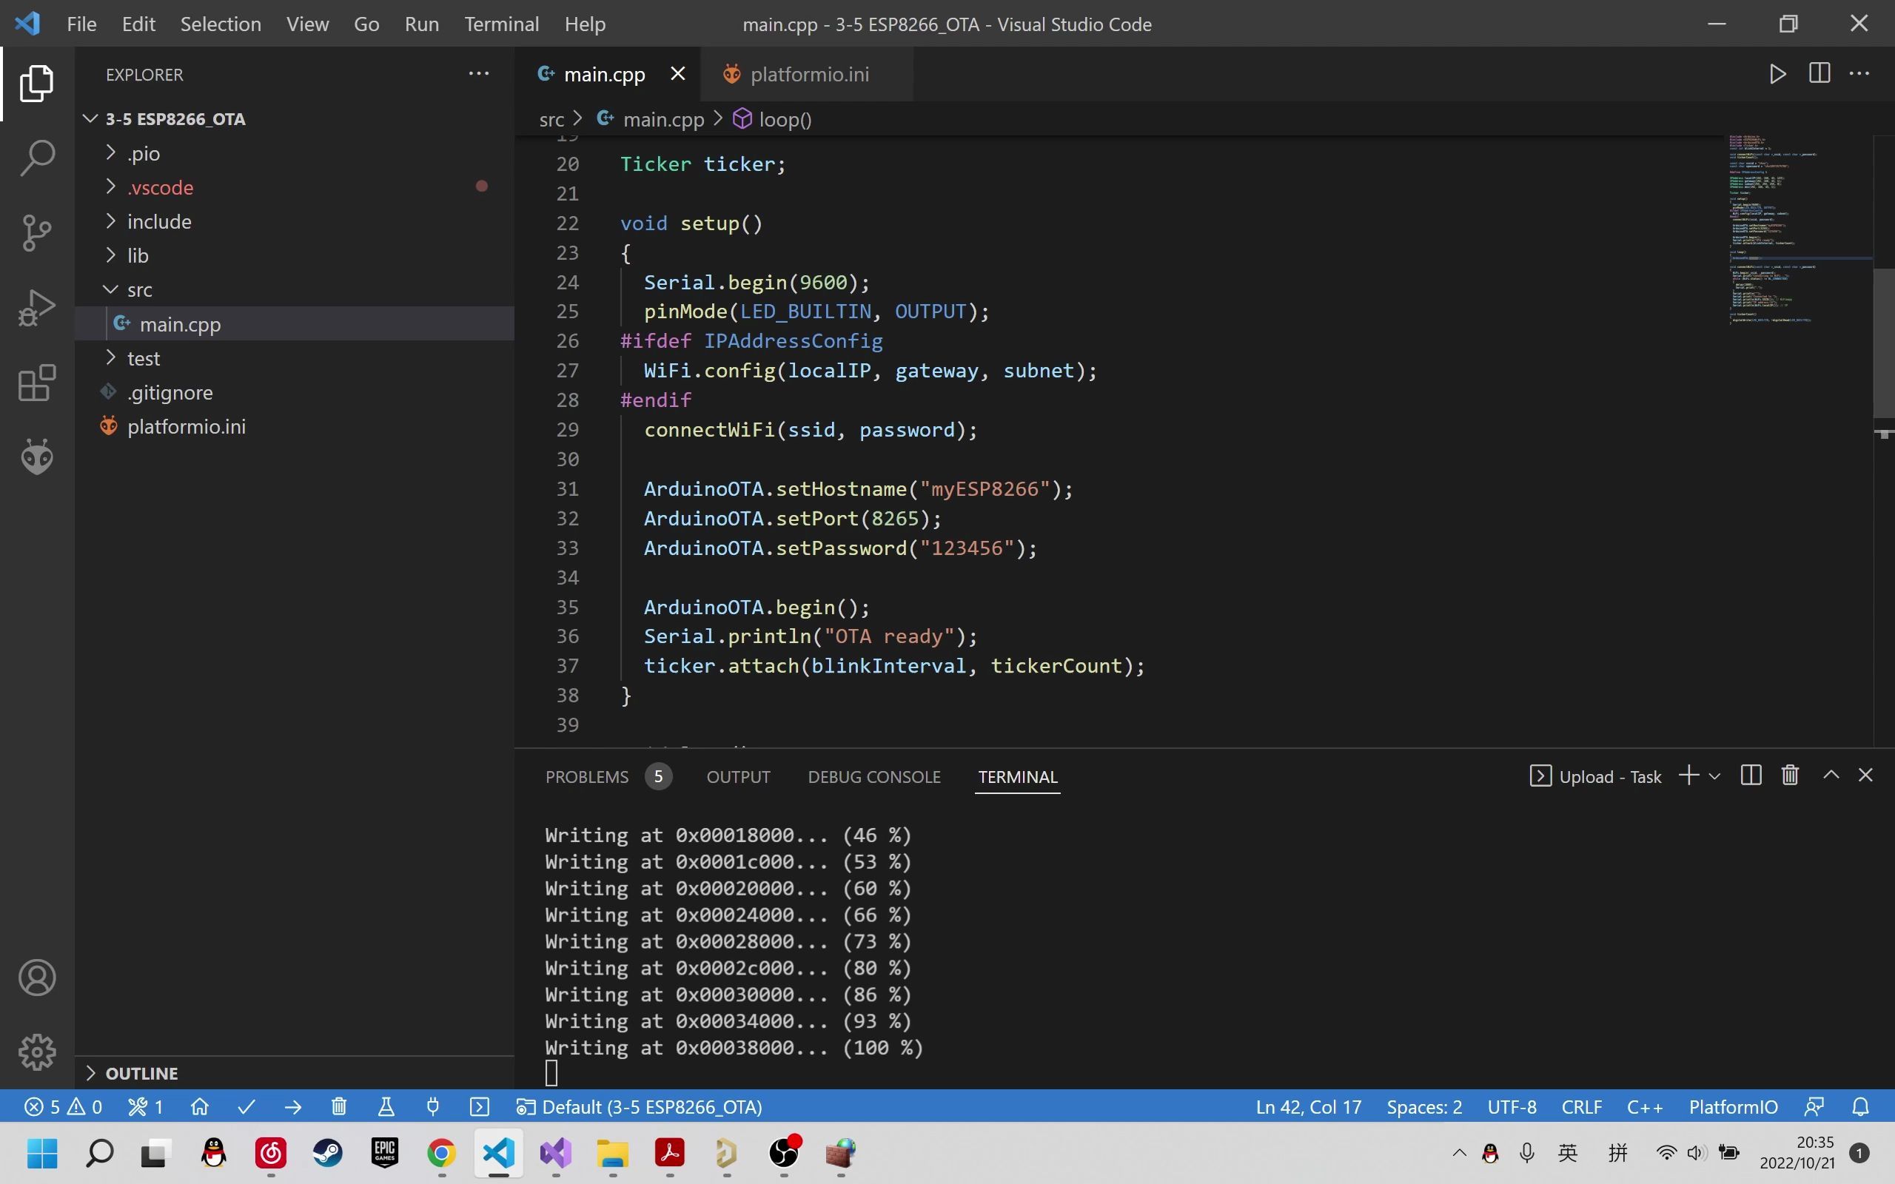Expand the test folder
Viewport: 1895px width, 1184px height.
[295, 358]
